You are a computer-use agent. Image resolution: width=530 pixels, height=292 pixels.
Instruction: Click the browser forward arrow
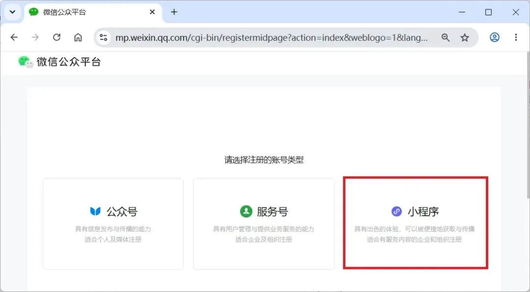point(35,37)
